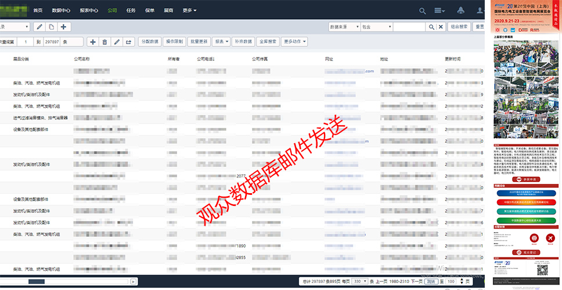Image resolution: width=562 pixels, height=290 pixels.
Task: Click the plus icon next to the trash icon
Action: point(92,42)
